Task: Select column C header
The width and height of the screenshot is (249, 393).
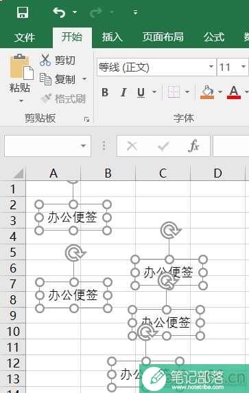Action: click(x=163, y=173)
